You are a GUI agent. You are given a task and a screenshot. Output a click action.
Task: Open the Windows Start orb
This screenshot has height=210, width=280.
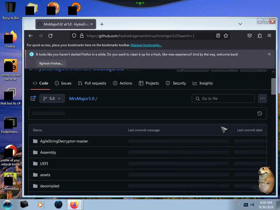point(7,205)
